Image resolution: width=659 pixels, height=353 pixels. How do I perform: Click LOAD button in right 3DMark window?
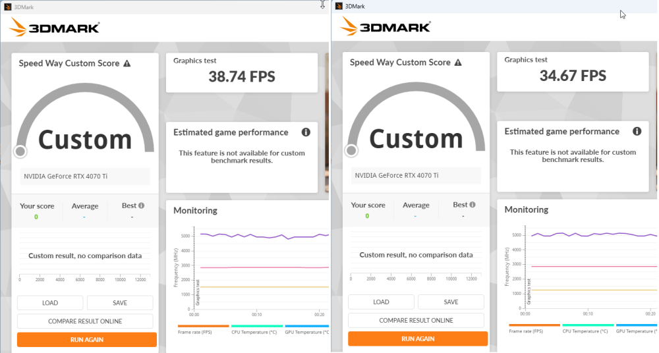[x=381, y=302]
